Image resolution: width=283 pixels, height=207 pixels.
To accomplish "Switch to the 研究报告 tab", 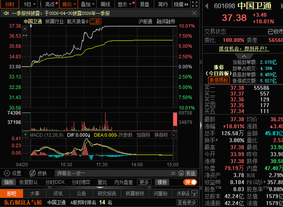I will tap(107, 194).
